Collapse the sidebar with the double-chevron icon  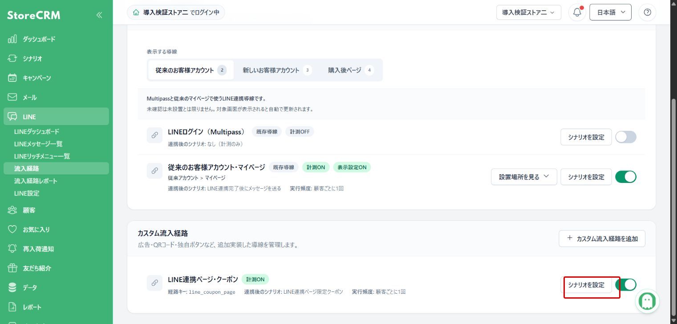(99, 15)
